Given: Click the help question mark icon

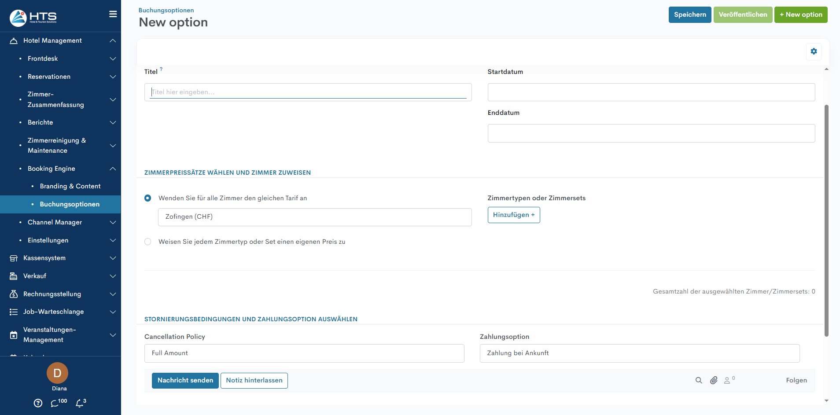Looking at the screenshot, I should pyautogui.click(x=38, y=403).
